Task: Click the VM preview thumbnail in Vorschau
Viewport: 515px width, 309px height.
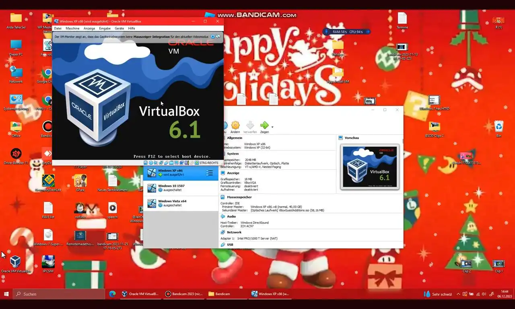Action: [x=370, y=167]
